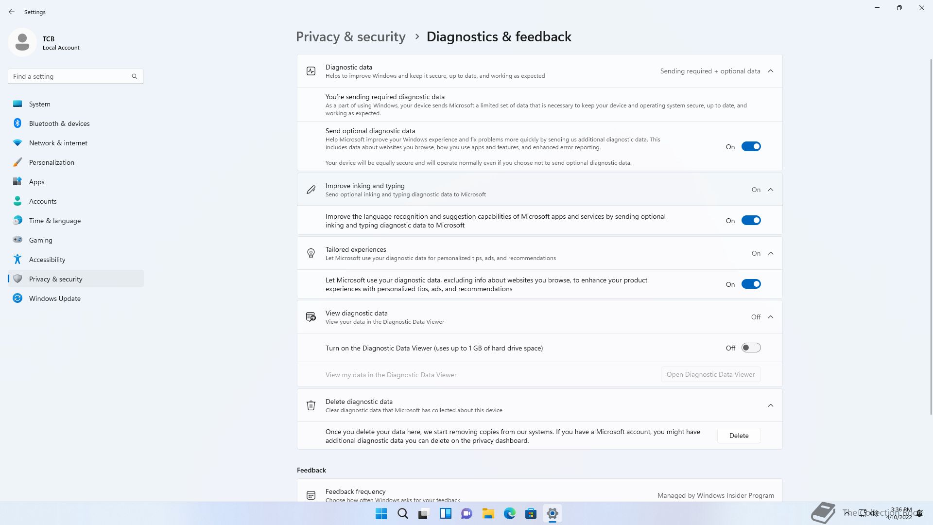Open Task View on the taskbar

[424, 513]
